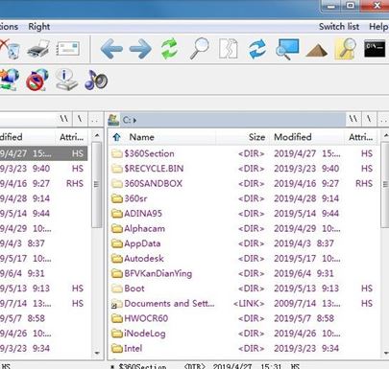Select the BFVKanDianYing folder
The height and width of the screenshot is (369, 389).
158,273
